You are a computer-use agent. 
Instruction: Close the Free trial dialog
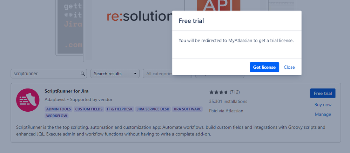(x=289, y=67)
